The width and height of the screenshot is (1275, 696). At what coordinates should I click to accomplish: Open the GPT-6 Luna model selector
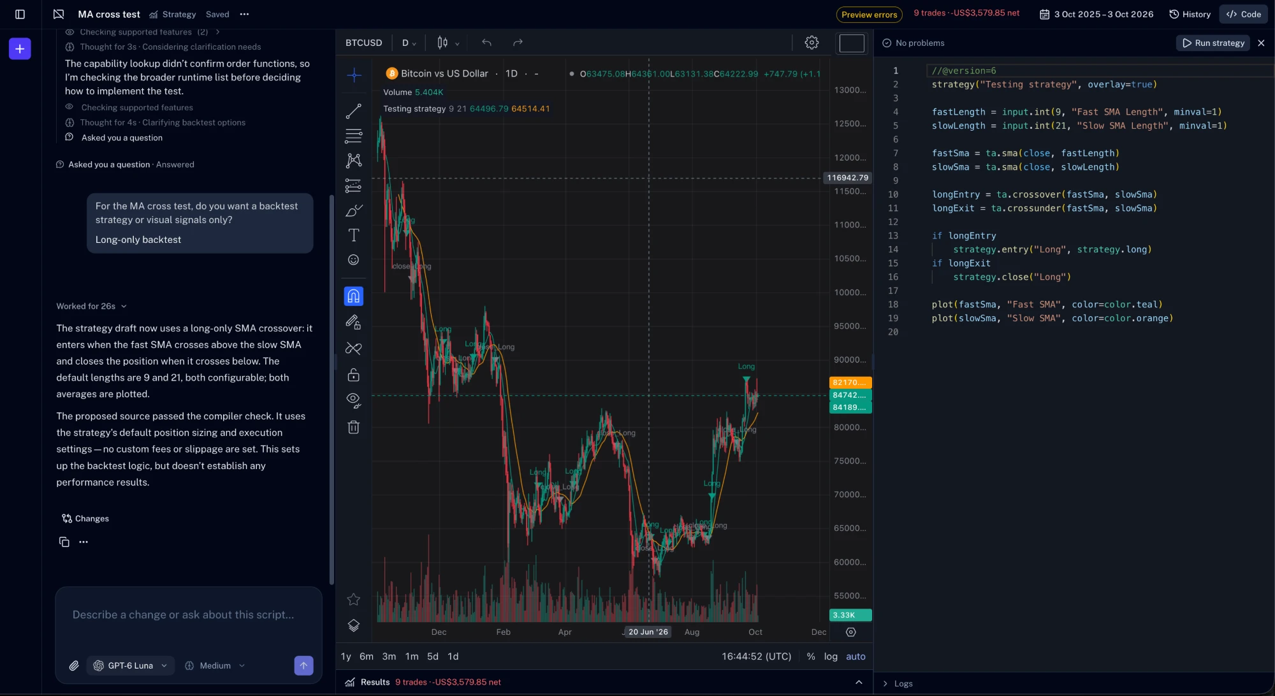point(130,665)
